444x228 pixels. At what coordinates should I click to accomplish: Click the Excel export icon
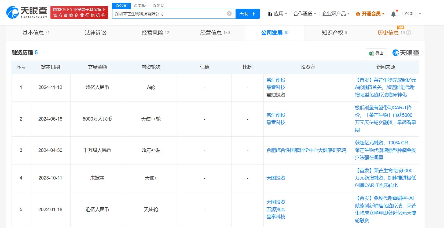click(x=372, y=53)
